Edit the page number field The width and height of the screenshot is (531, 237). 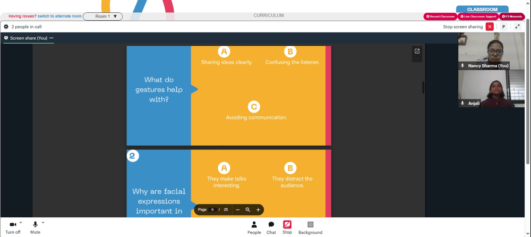(x=212, y=209)
